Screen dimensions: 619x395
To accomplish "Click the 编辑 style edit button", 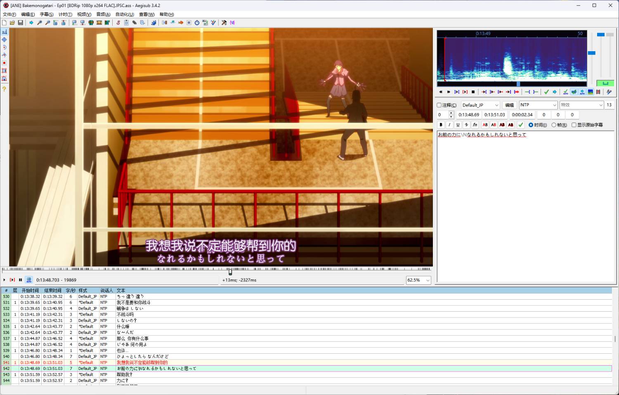I will pyautogui.click(x=510, y=105).
